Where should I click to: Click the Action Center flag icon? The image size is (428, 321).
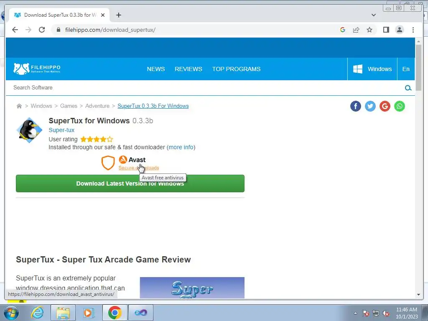pyautogui.click(x=366, y=313)
